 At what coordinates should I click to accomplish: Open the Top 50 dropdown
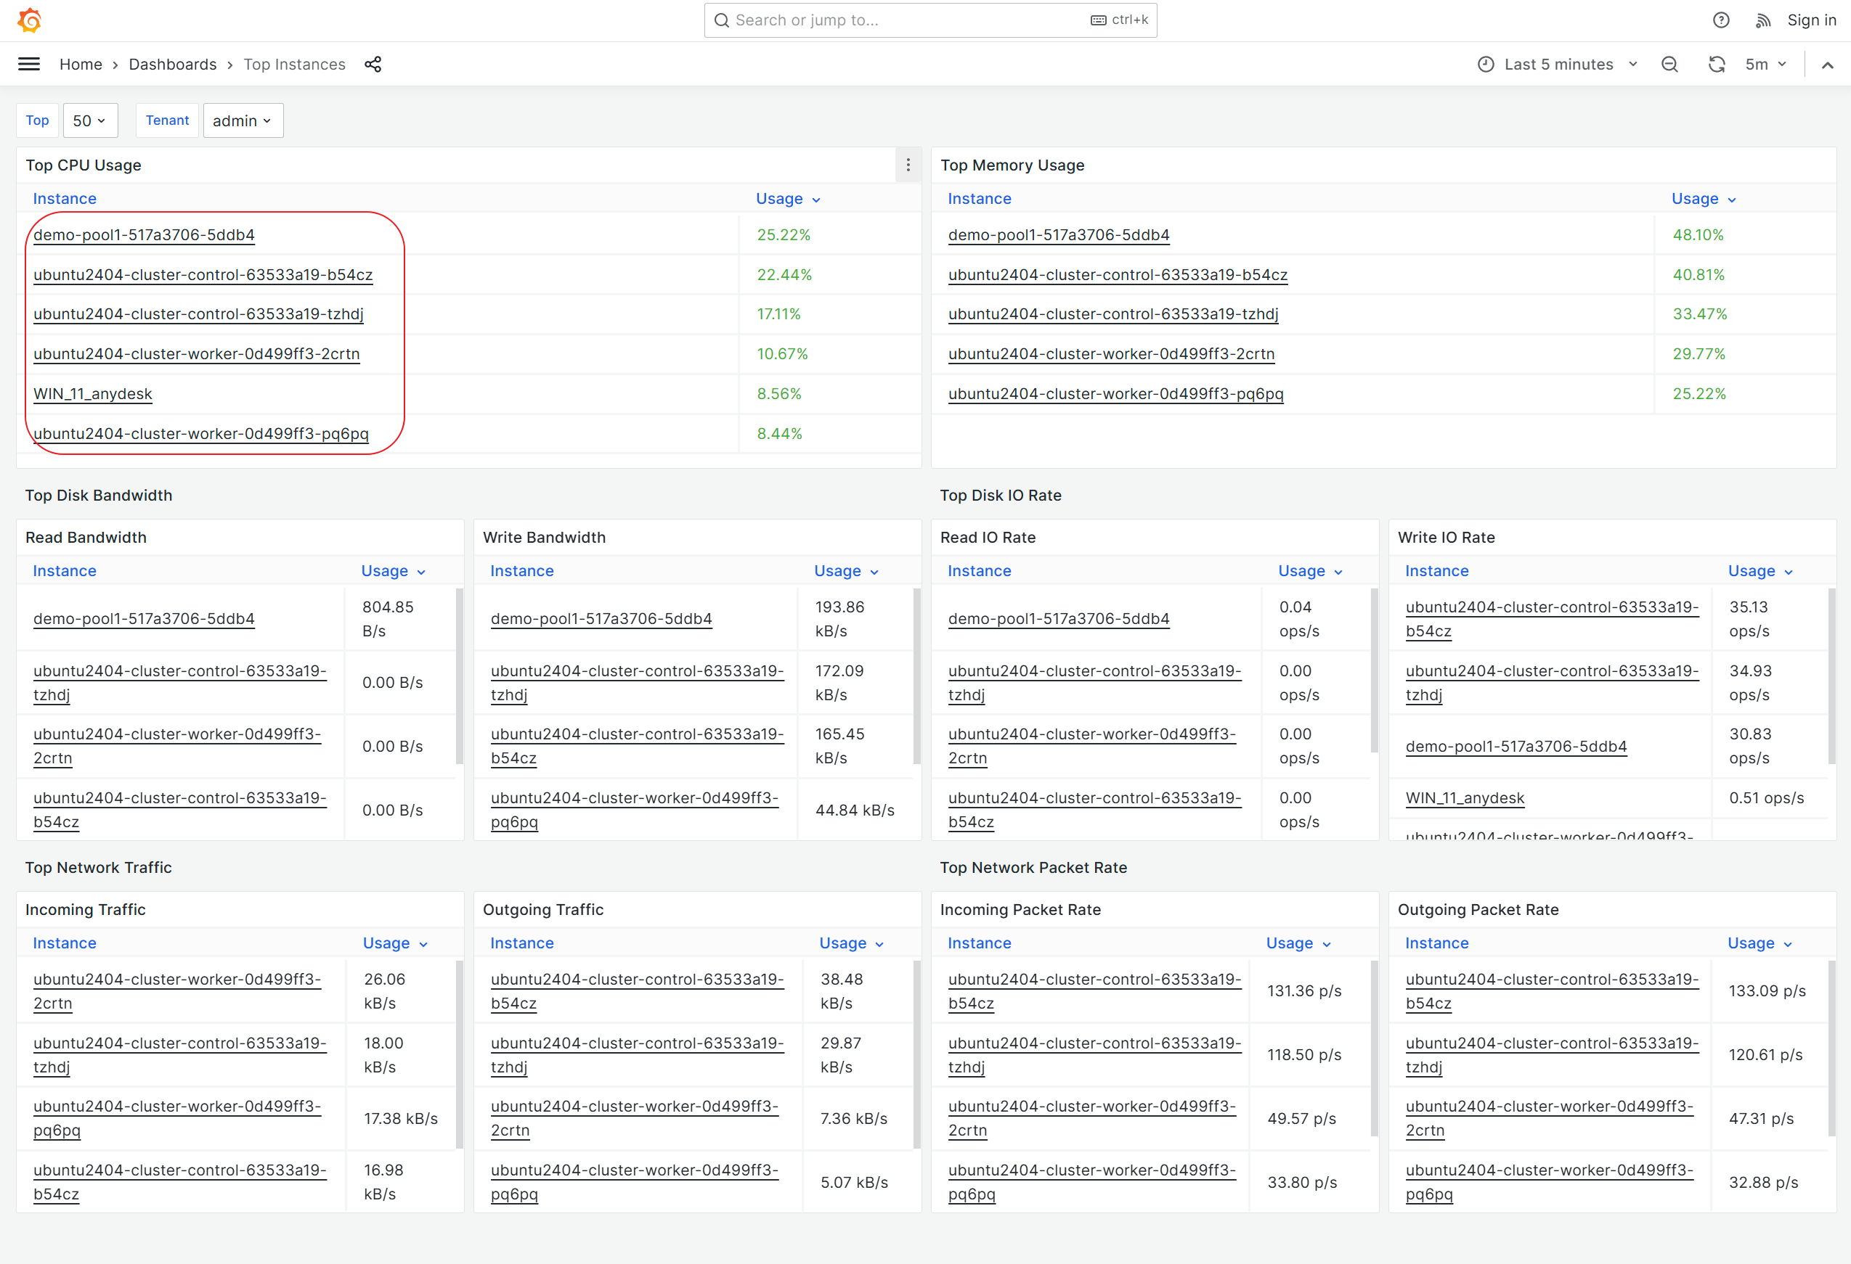(x=90, y=120)
